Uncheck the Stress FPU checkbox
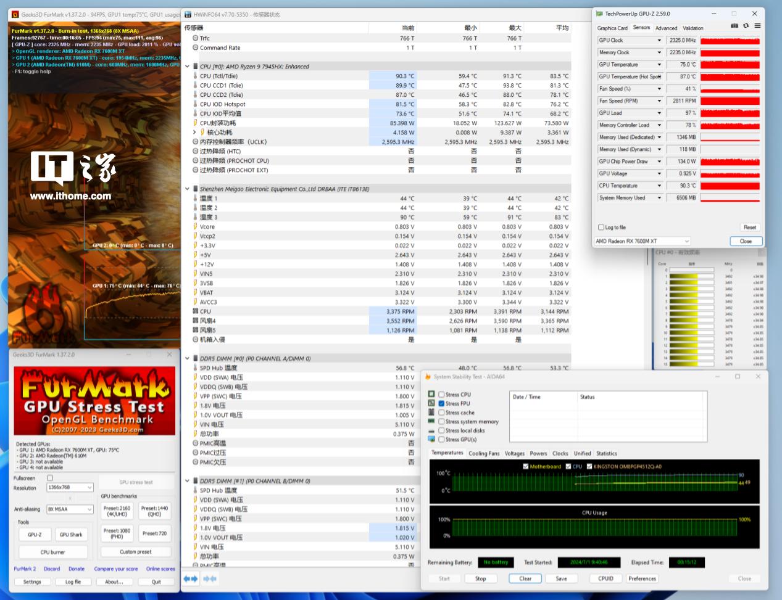The image size is (782, 600). tap(441, 403)
